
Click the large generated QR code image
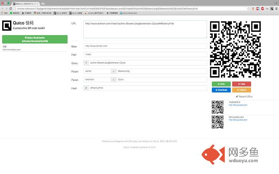coord(235,49)
